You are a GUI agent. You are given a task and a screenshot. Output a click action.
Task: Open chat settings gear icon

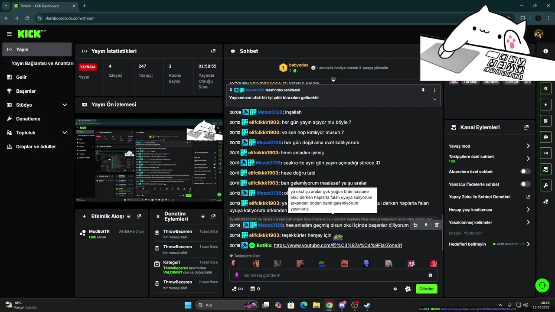(395, 289)
